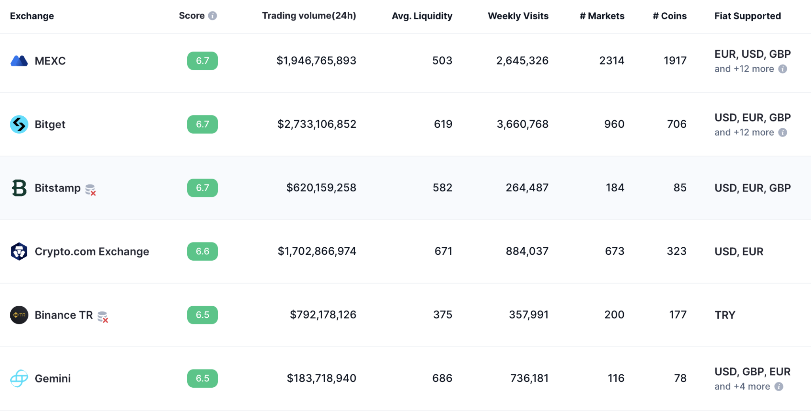Click the Bitget exchange logo

(19, 124)
